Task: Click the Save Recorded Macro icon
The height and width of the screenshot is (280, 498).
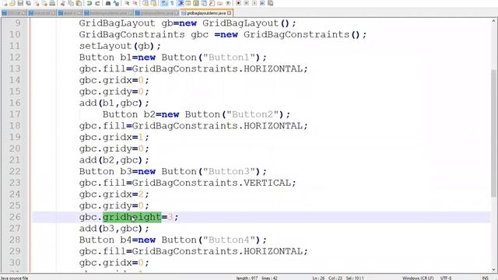Action: pyautogui.click(x=270, y=3)
